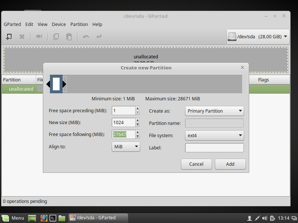Click the left resize arrow handle
Screen dimensions: 298x223
pyautogui.click(x=48, y=84)
